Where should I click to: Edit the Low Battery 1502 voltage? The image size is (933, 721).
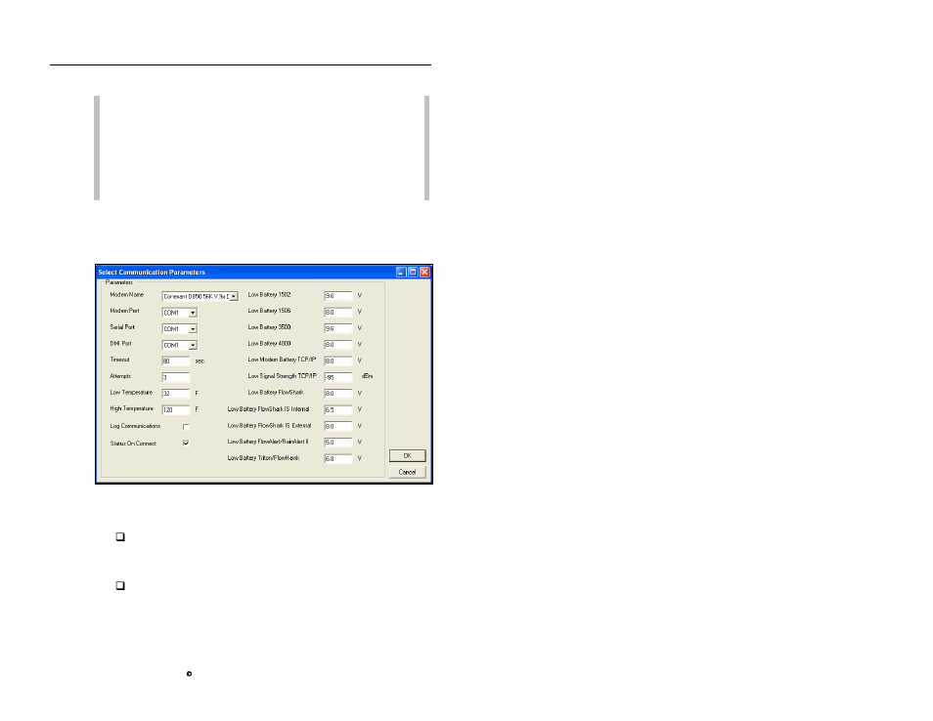(338, 296)
